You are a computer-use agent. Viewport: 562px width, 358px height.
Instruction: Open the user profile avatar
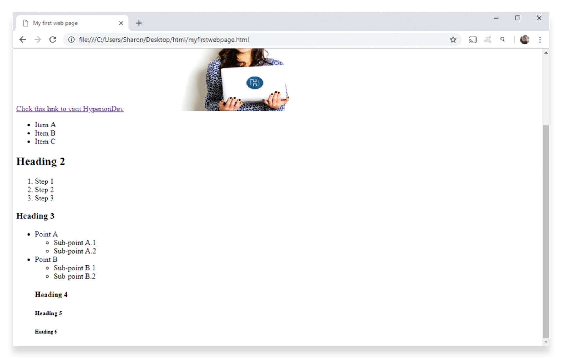(524, 40)
